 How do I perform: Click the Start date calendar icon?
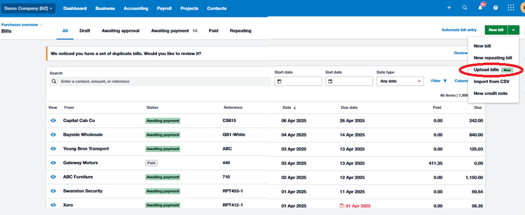coord(279,81)
